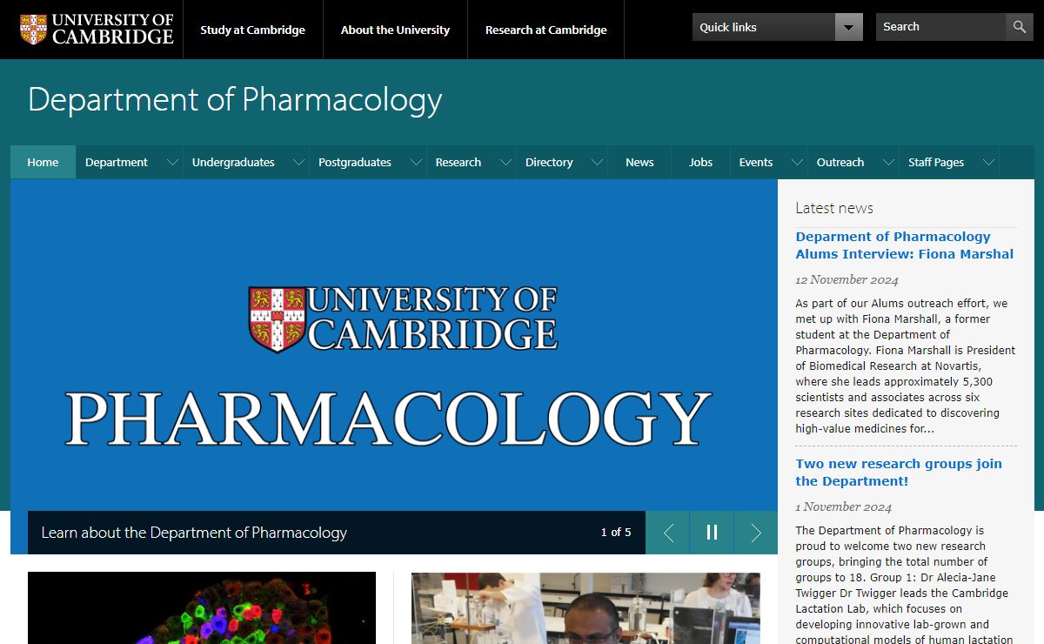
Task: Expand the Undergraduates menu arrow
Action: 298,162
